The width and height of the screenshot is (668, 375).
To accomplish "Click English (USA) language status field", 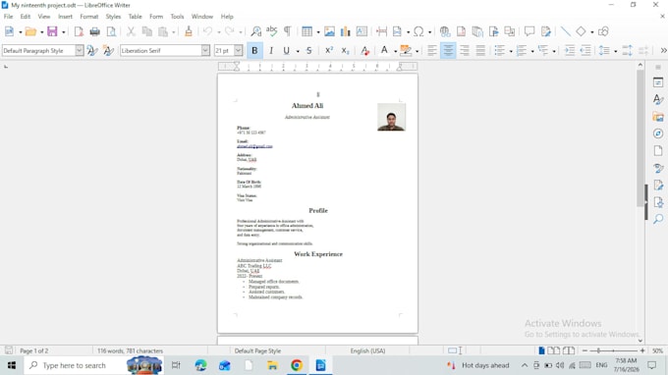I will coord(367,350).
